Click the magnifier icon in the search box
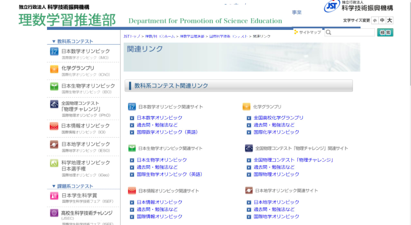This screenshot has height=225, width=411. point(328,32)
